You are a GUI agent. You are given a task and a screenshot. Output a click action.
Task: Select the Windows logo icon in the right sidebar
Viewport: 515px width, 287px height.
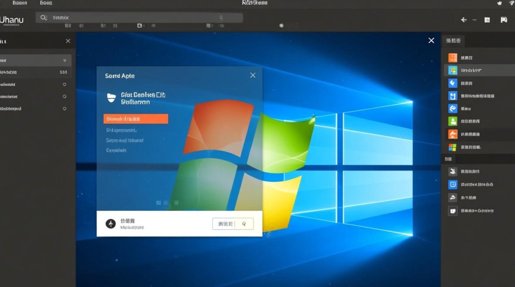(x=453, y=70)
